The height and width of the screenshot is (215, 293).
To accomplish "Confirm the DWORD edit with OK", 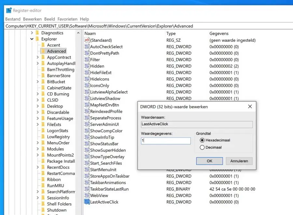I will coord(209,161).
